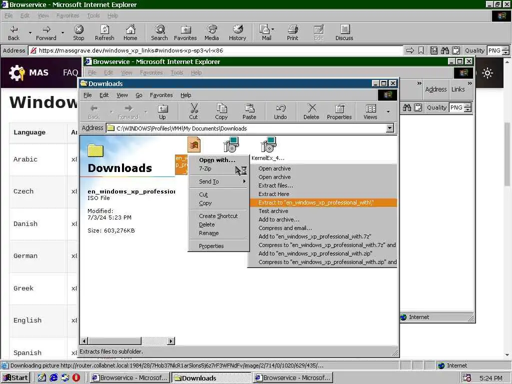The image size is (512, 384).
Task: Click the Views toolbar button
Action: click(370, 111)
